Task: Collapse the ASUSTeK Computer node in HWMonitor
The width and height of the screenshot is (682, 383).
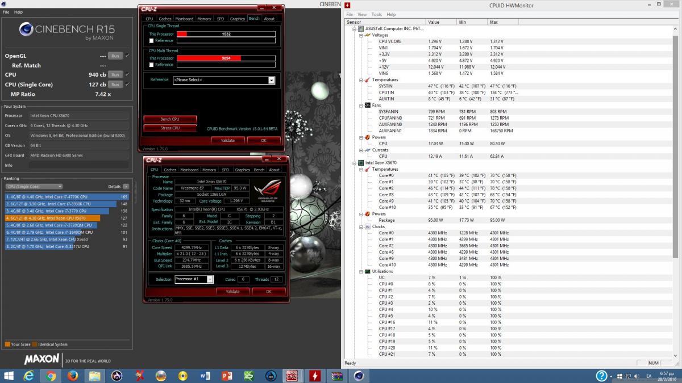Action: (x=354, y=29)
